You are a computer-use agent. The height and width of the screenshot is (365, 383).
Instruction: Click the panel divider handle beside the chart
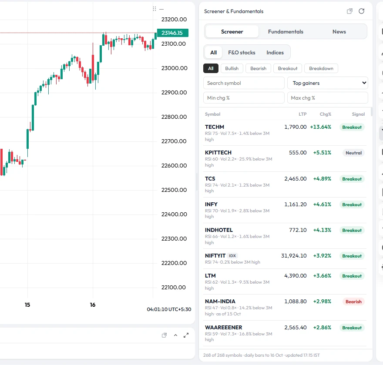click(197, 182)
